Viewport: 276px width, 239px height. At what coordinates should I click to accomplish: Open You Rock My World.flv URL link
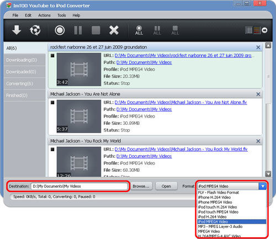click(181, 149)
